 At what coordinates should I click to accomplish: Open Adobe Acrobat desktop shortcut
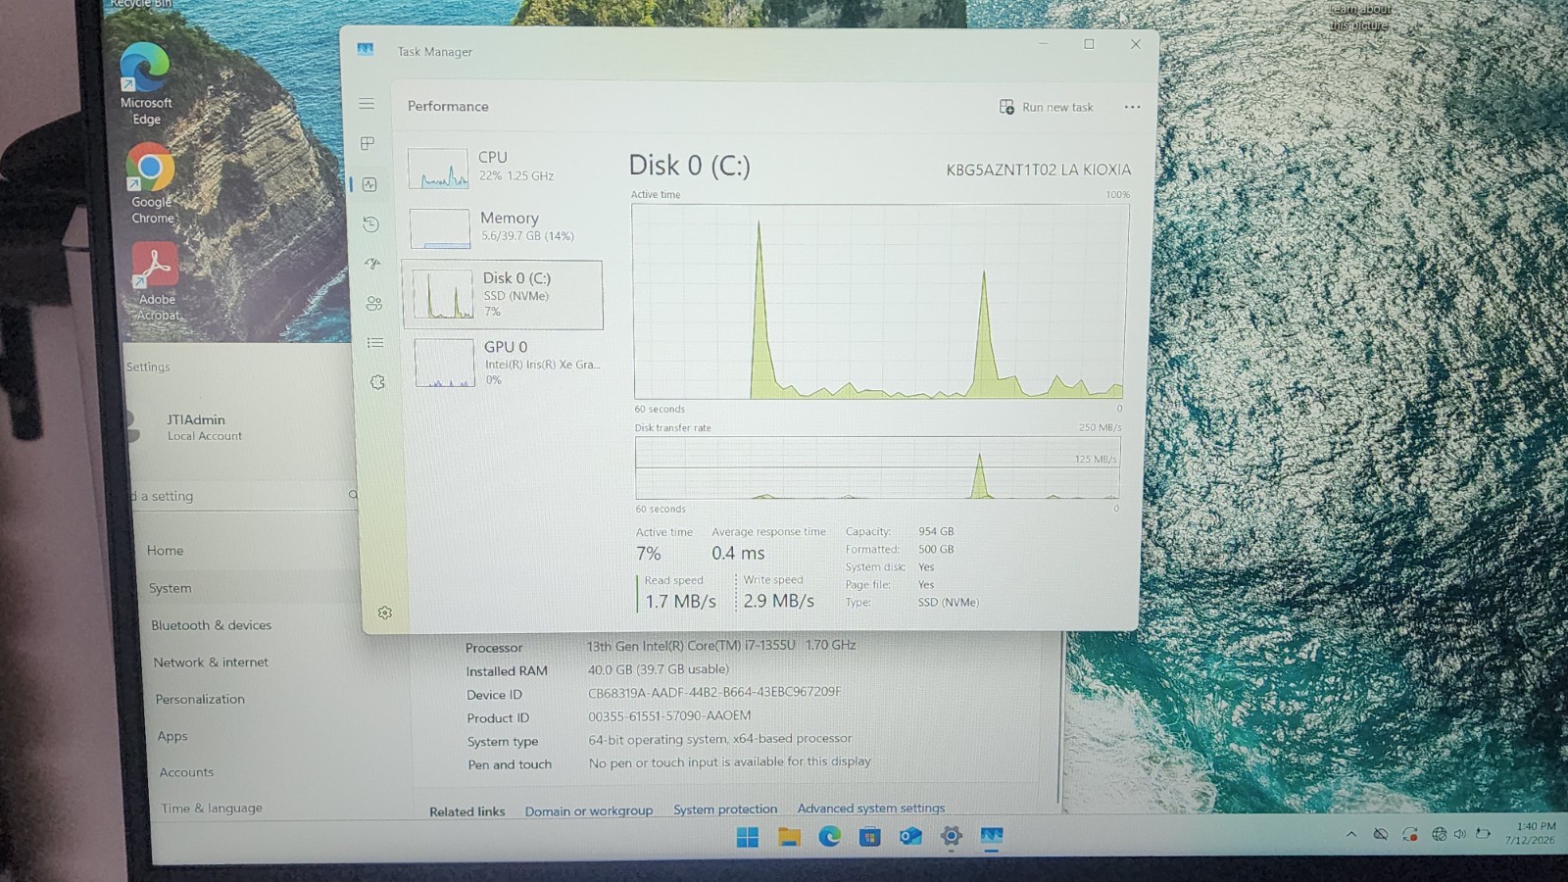(157, 282)
